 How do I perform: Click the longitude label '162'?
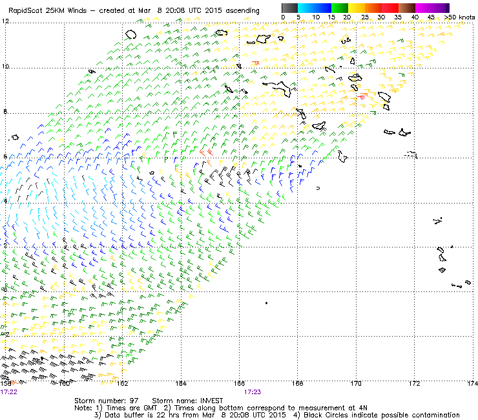[123, 383]
